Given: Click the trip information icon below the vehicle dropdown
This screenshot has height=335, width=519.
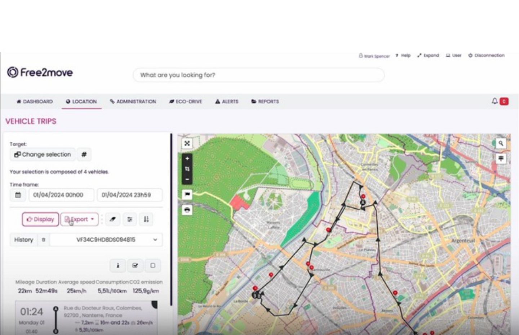Looking at the screenshot, I should (117, 265).
